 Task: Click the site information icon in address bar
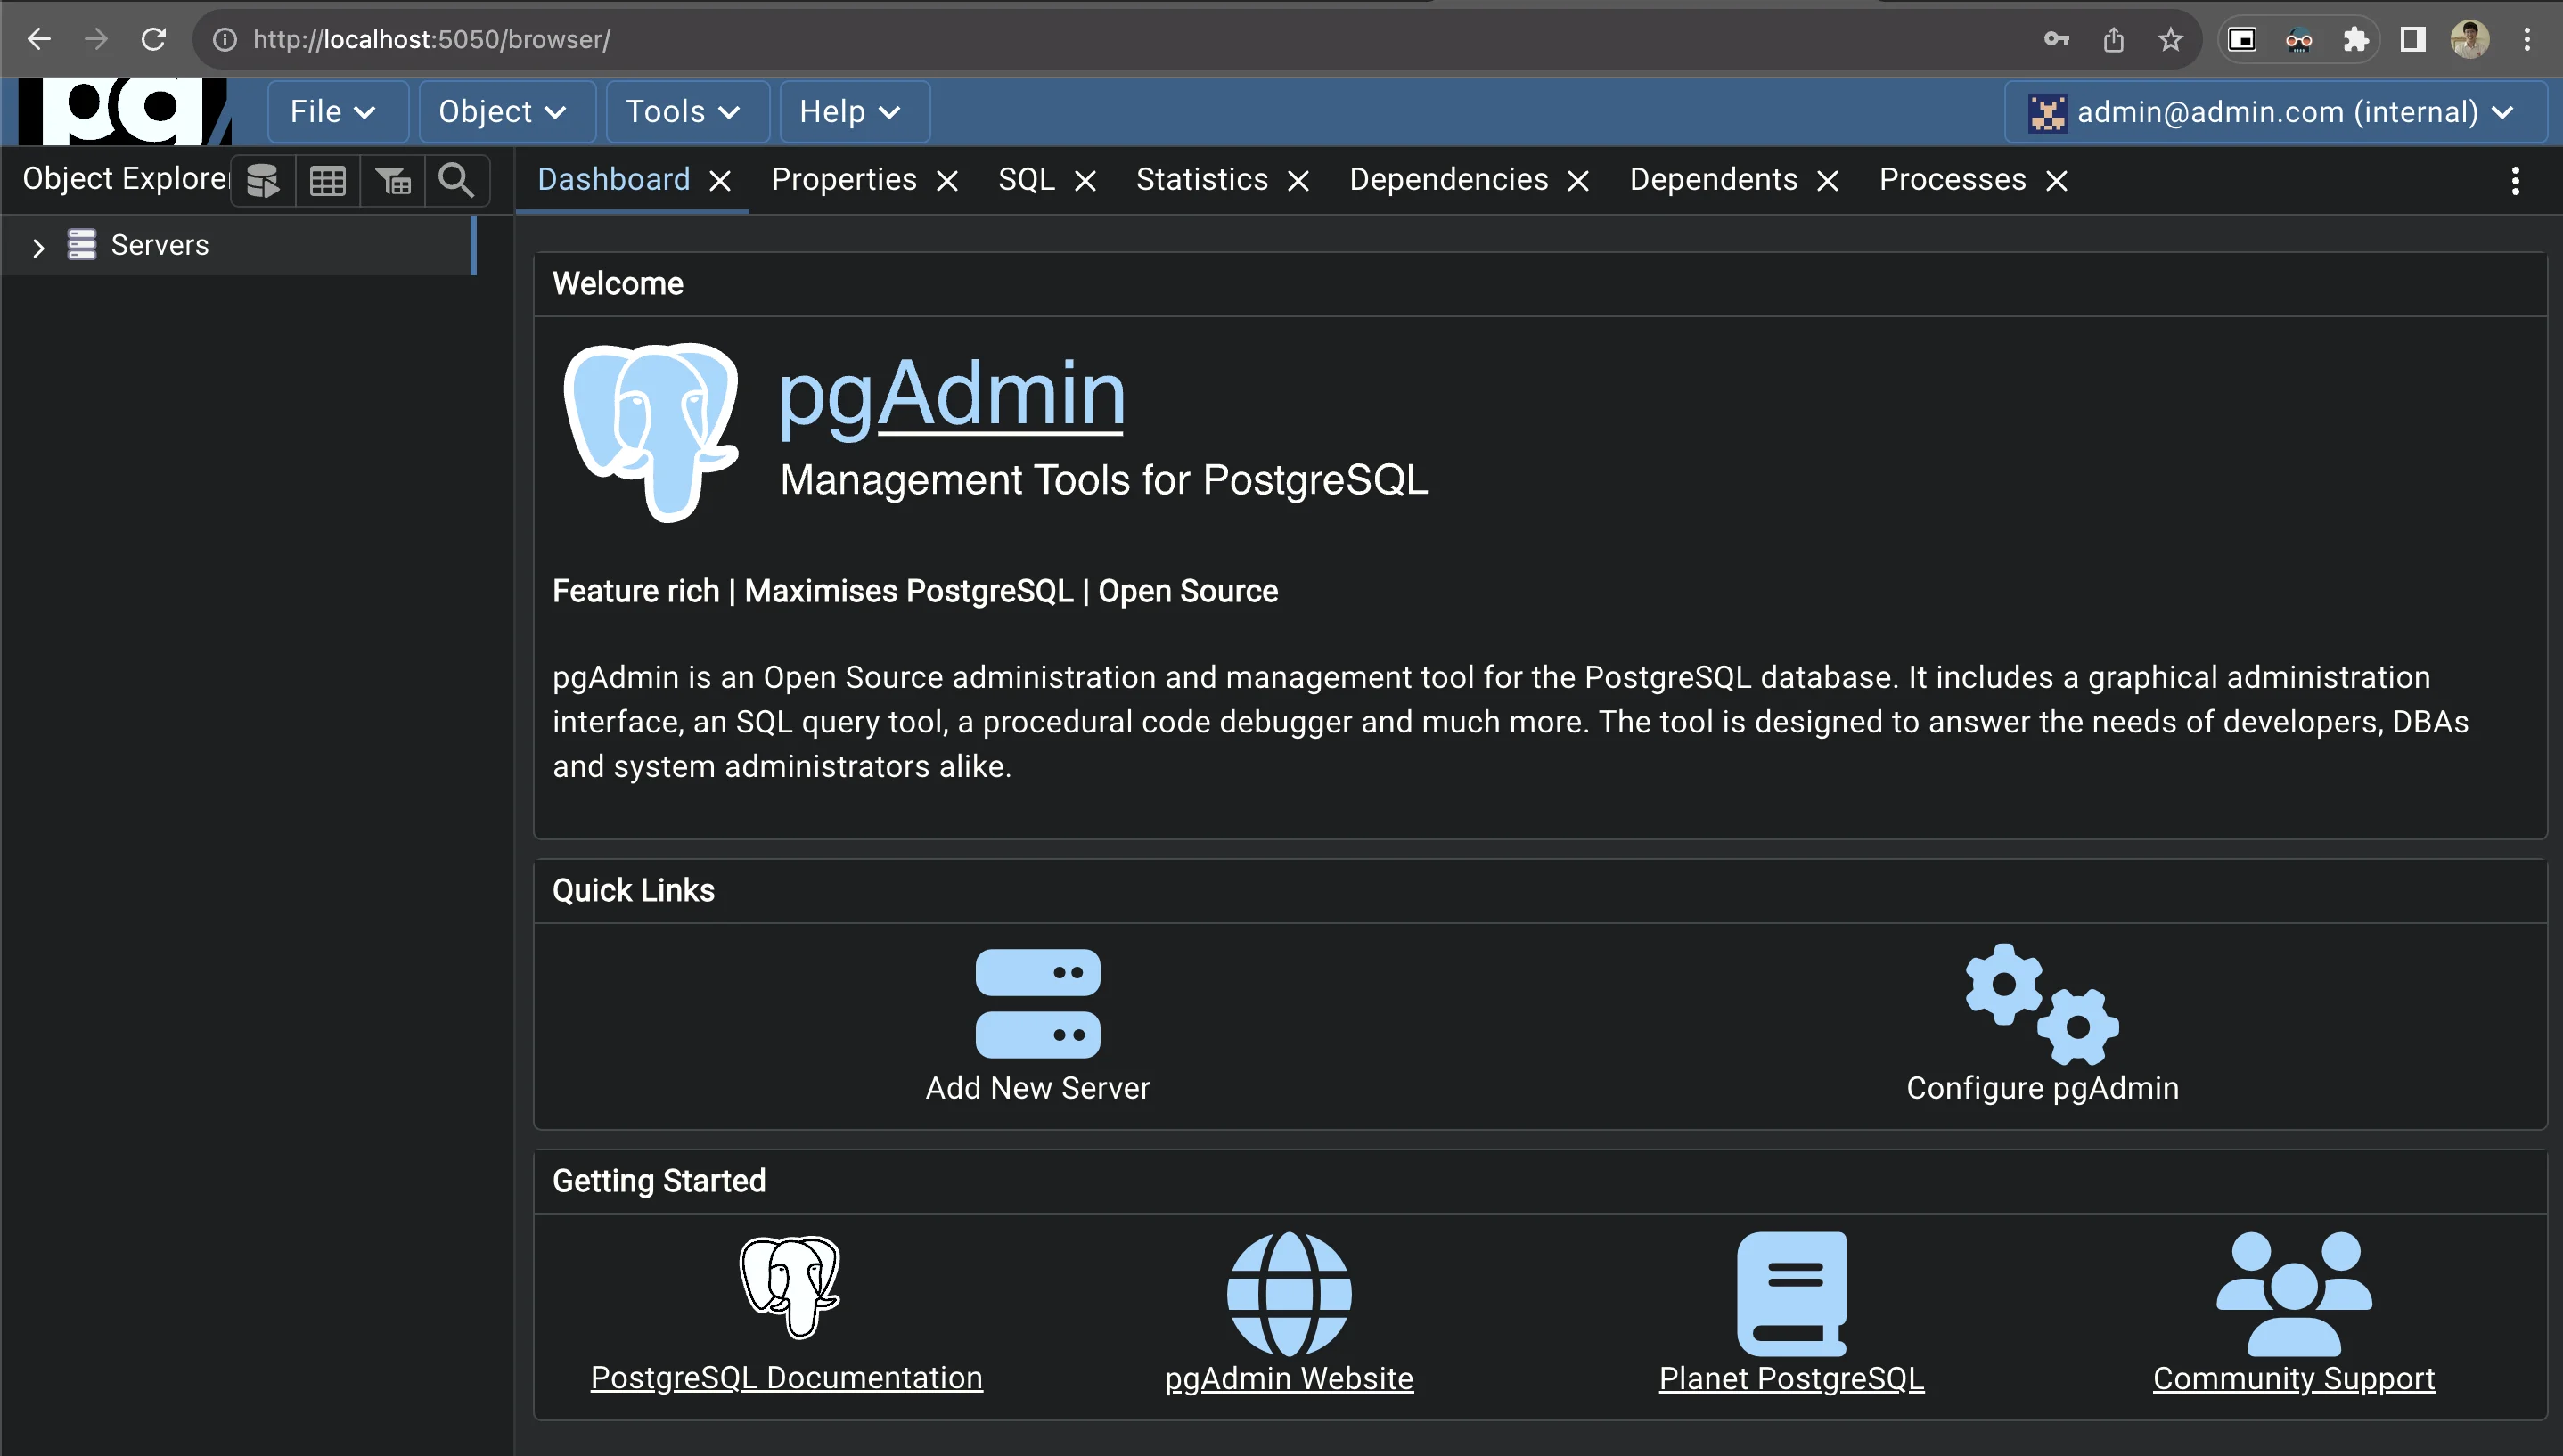click(225, 39)
